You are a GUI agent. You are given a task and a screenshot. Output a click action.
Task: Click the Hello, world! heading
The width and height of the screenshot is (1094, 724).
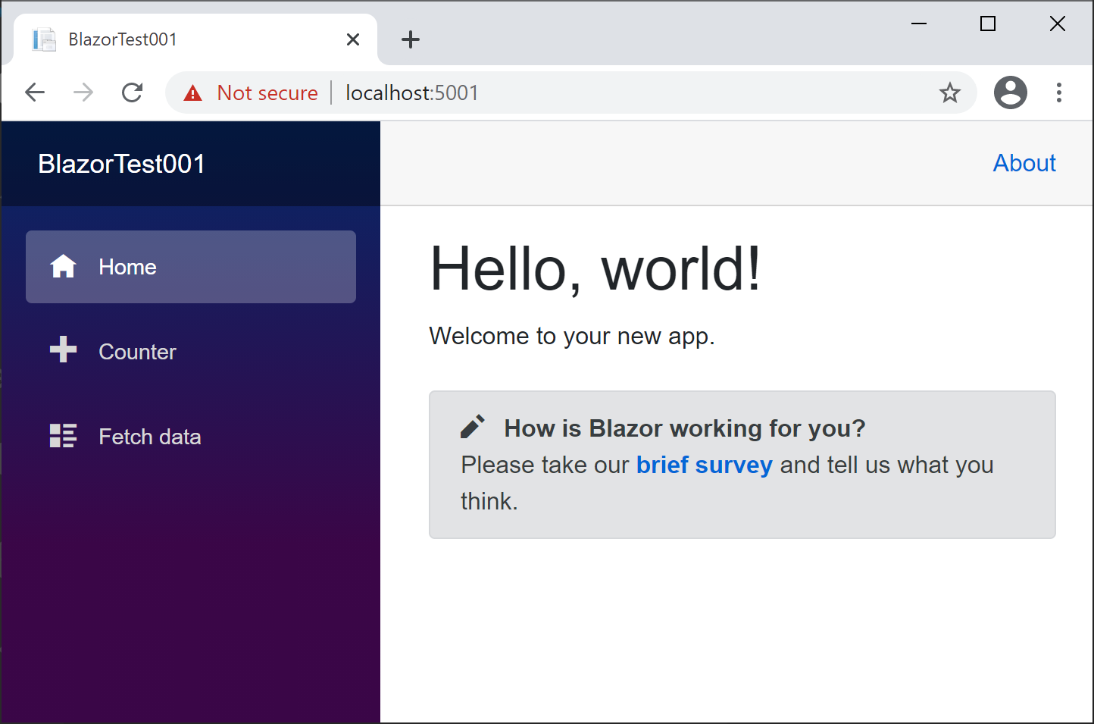595,268
